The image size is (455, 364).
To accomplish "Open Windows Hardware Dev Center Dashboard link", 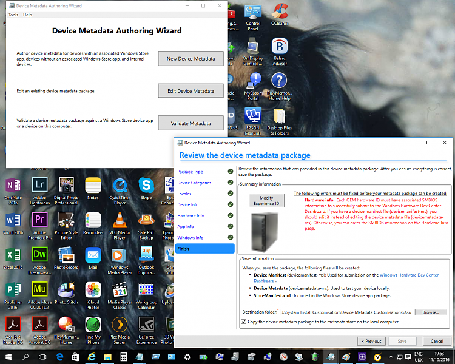I will [409, 275].
